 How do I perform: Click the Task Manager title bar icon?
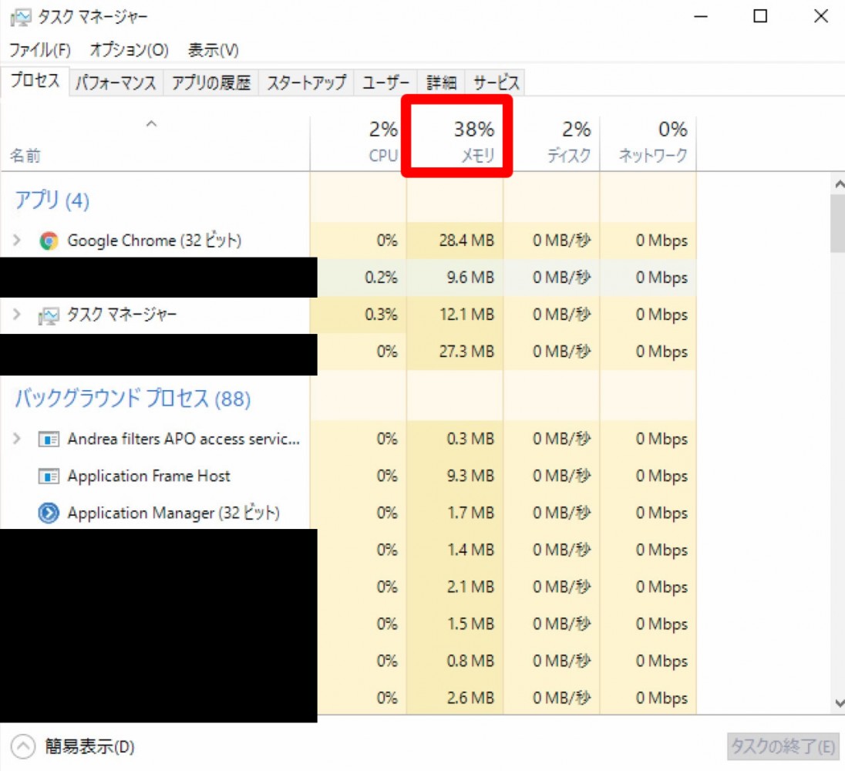click(21, 17)
